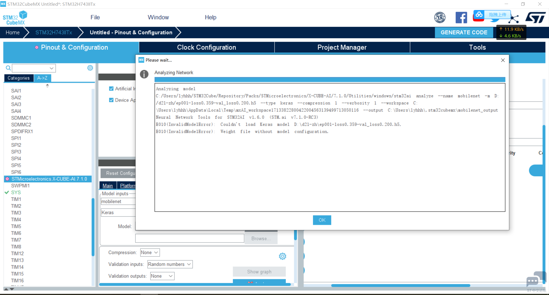Open the Window menu
Screen dimensions: 549x295
coord(158,17)
